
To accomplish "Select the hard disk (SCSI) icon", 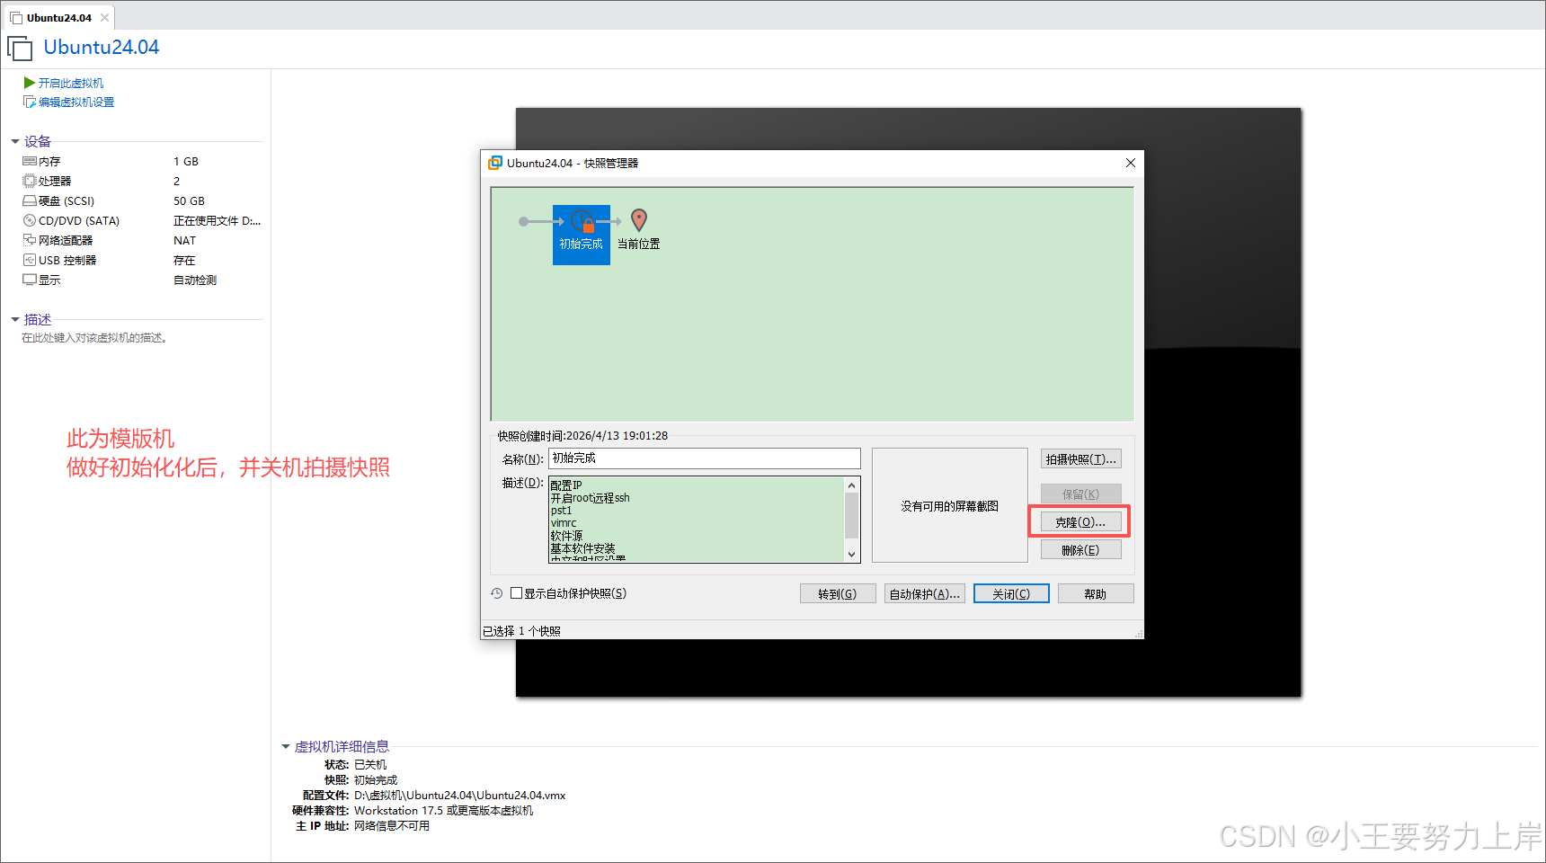I will click(30, 201).
